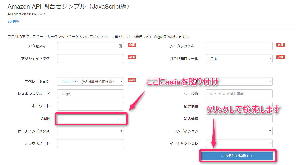Click the Amazon API 問合せサンプル heading

click(69, 6)
